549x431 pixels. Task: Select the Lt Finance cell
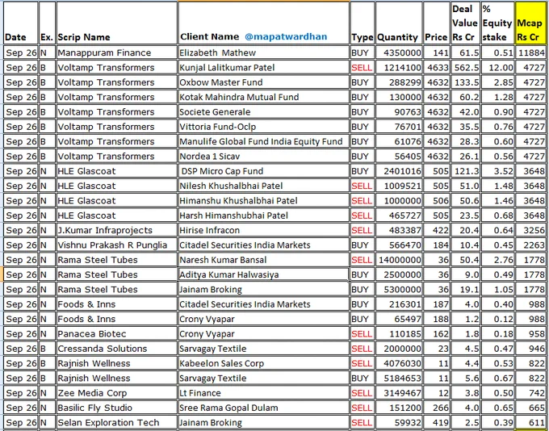pyautogui.click(x=264, y=393)
